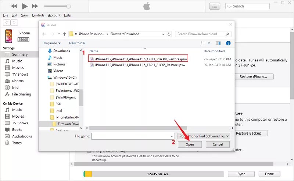Select Videos in the folder tree
294x181 pixels.
(x=58, y=71)
